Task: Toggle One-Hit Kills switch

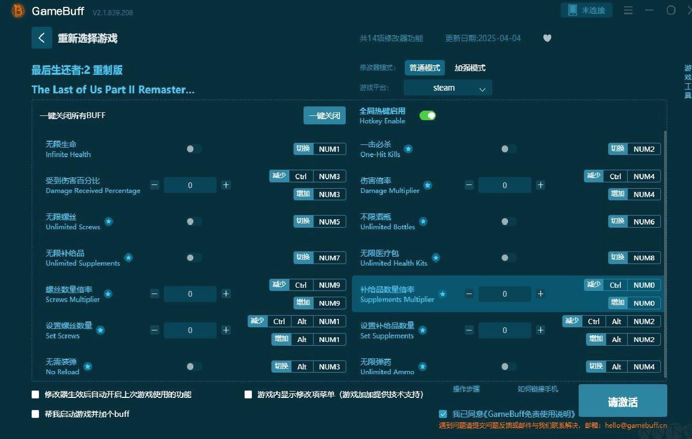Action: [x=508, y=149]
